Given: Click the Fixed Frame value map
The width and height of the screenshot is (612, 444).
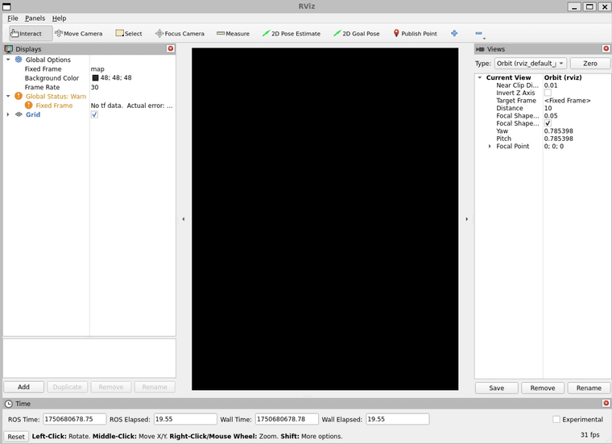Looking at the screenshot, I should pyautogui.click(x=97, y=68).
